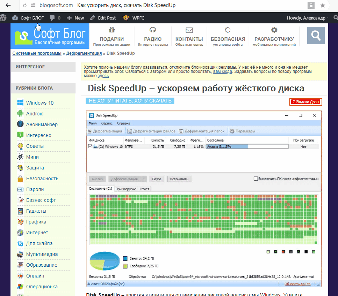The image size is (338, 296).
Task: Open the Бизнес софт category link
Action: pyautogui.click(x=41, y=200)
